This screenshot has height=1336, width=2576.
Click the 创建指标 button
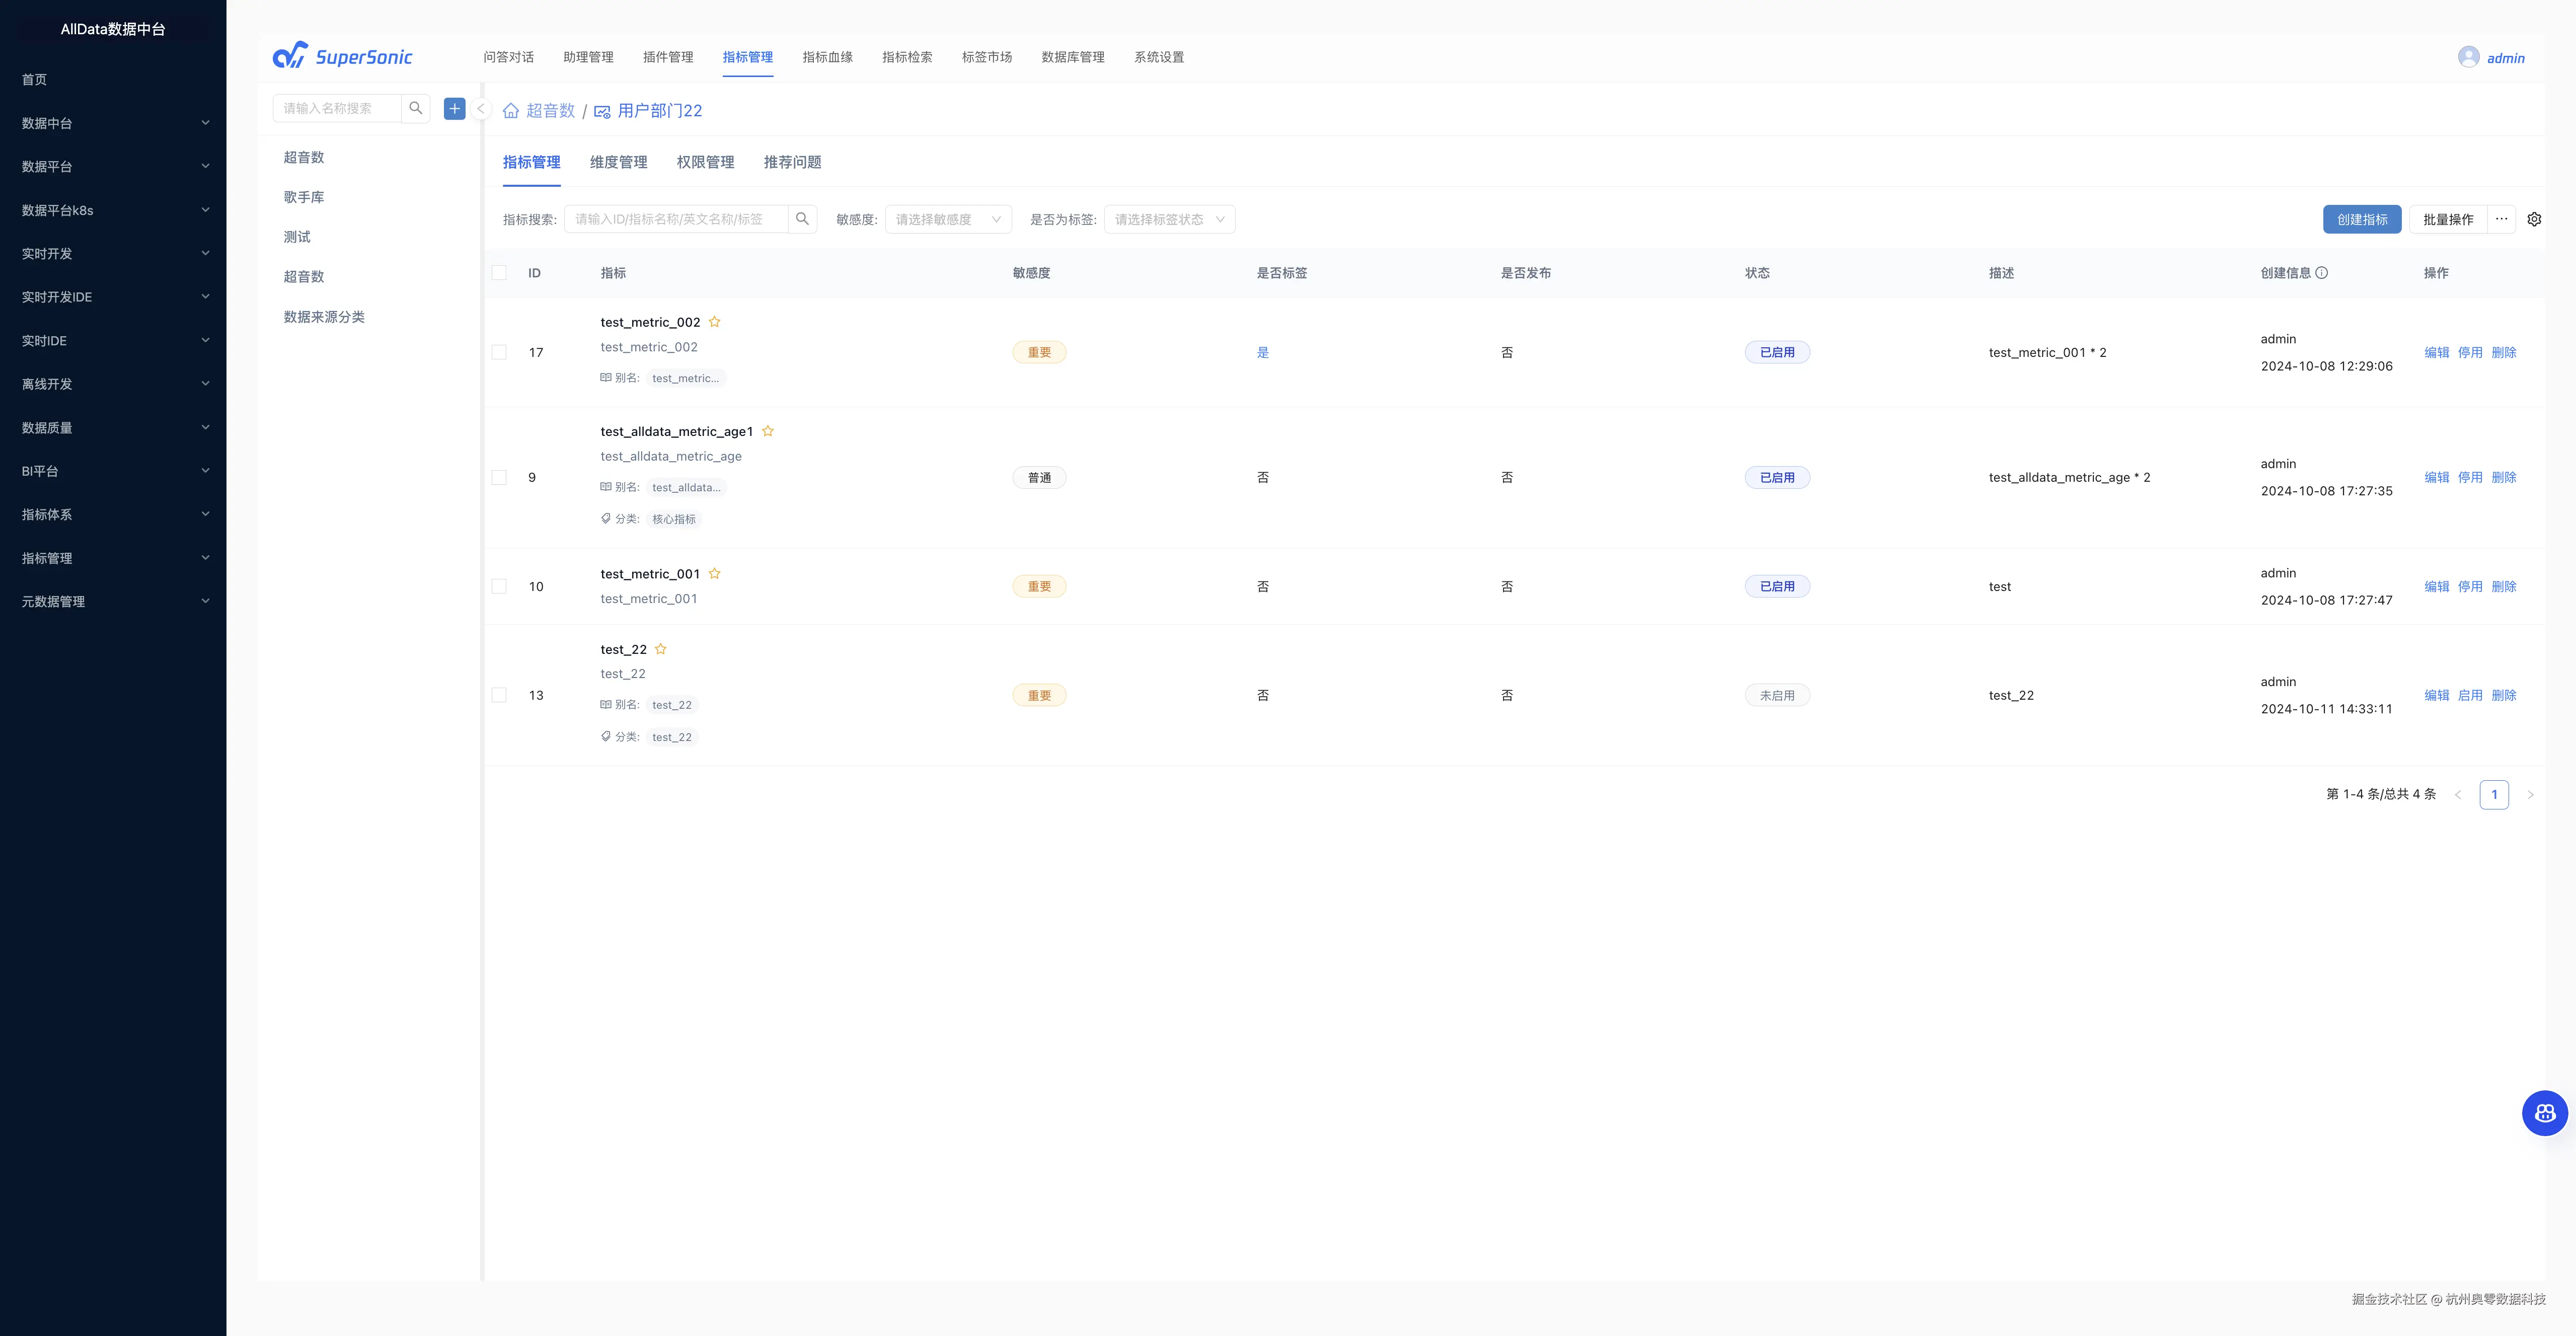pyautogui.click(x=2361, y=219)
